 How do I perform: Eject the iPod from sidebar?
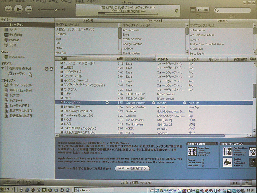pos(51,69)
